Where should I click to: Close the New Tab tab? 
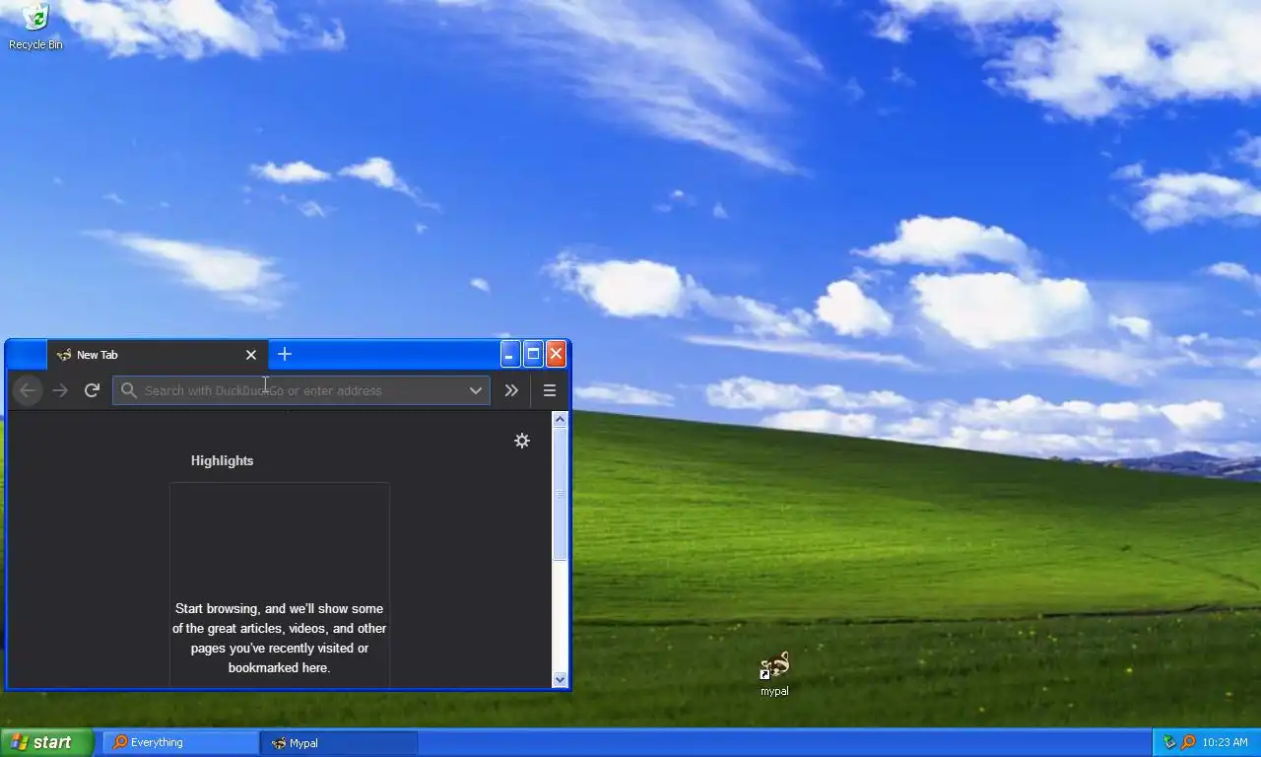250,355
